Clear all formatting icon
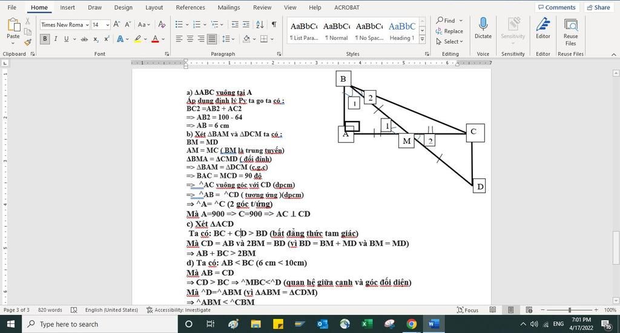620x333 pixels. pyautogui.click(x=162, y=24)
